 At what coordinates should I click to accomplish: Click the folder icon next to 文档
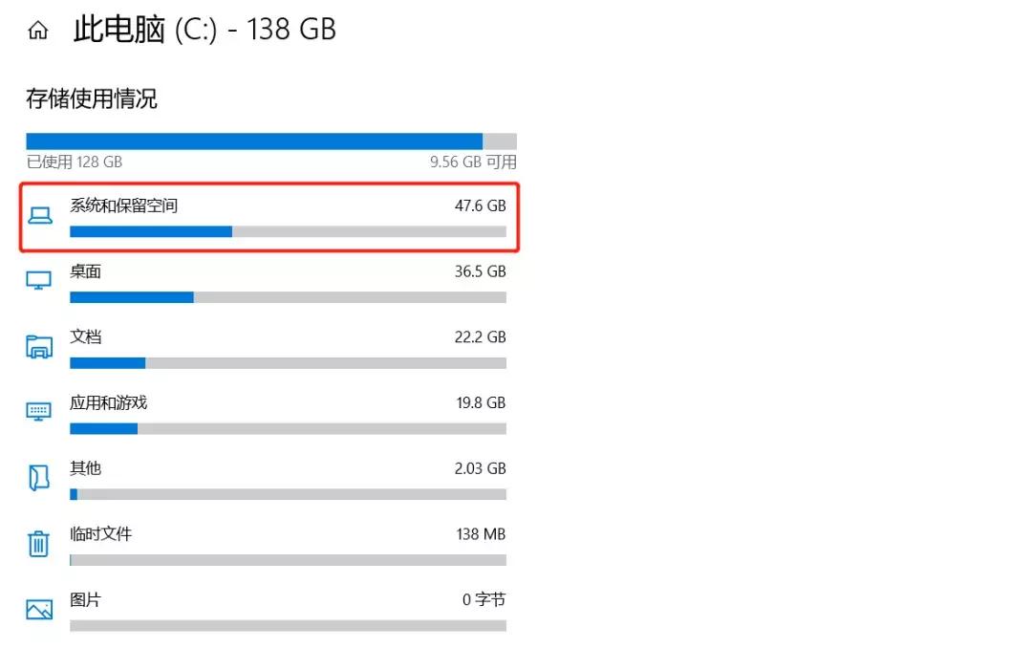point(38,346)
